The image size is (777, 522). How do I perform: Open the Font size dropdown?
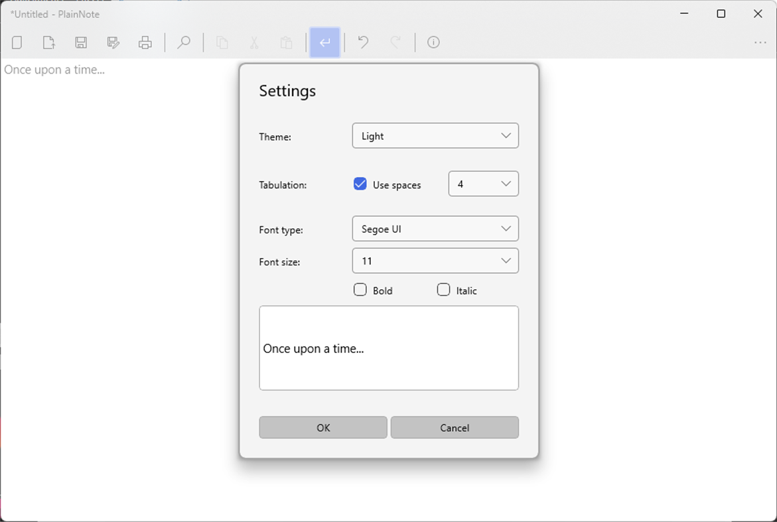click(435, 261)
